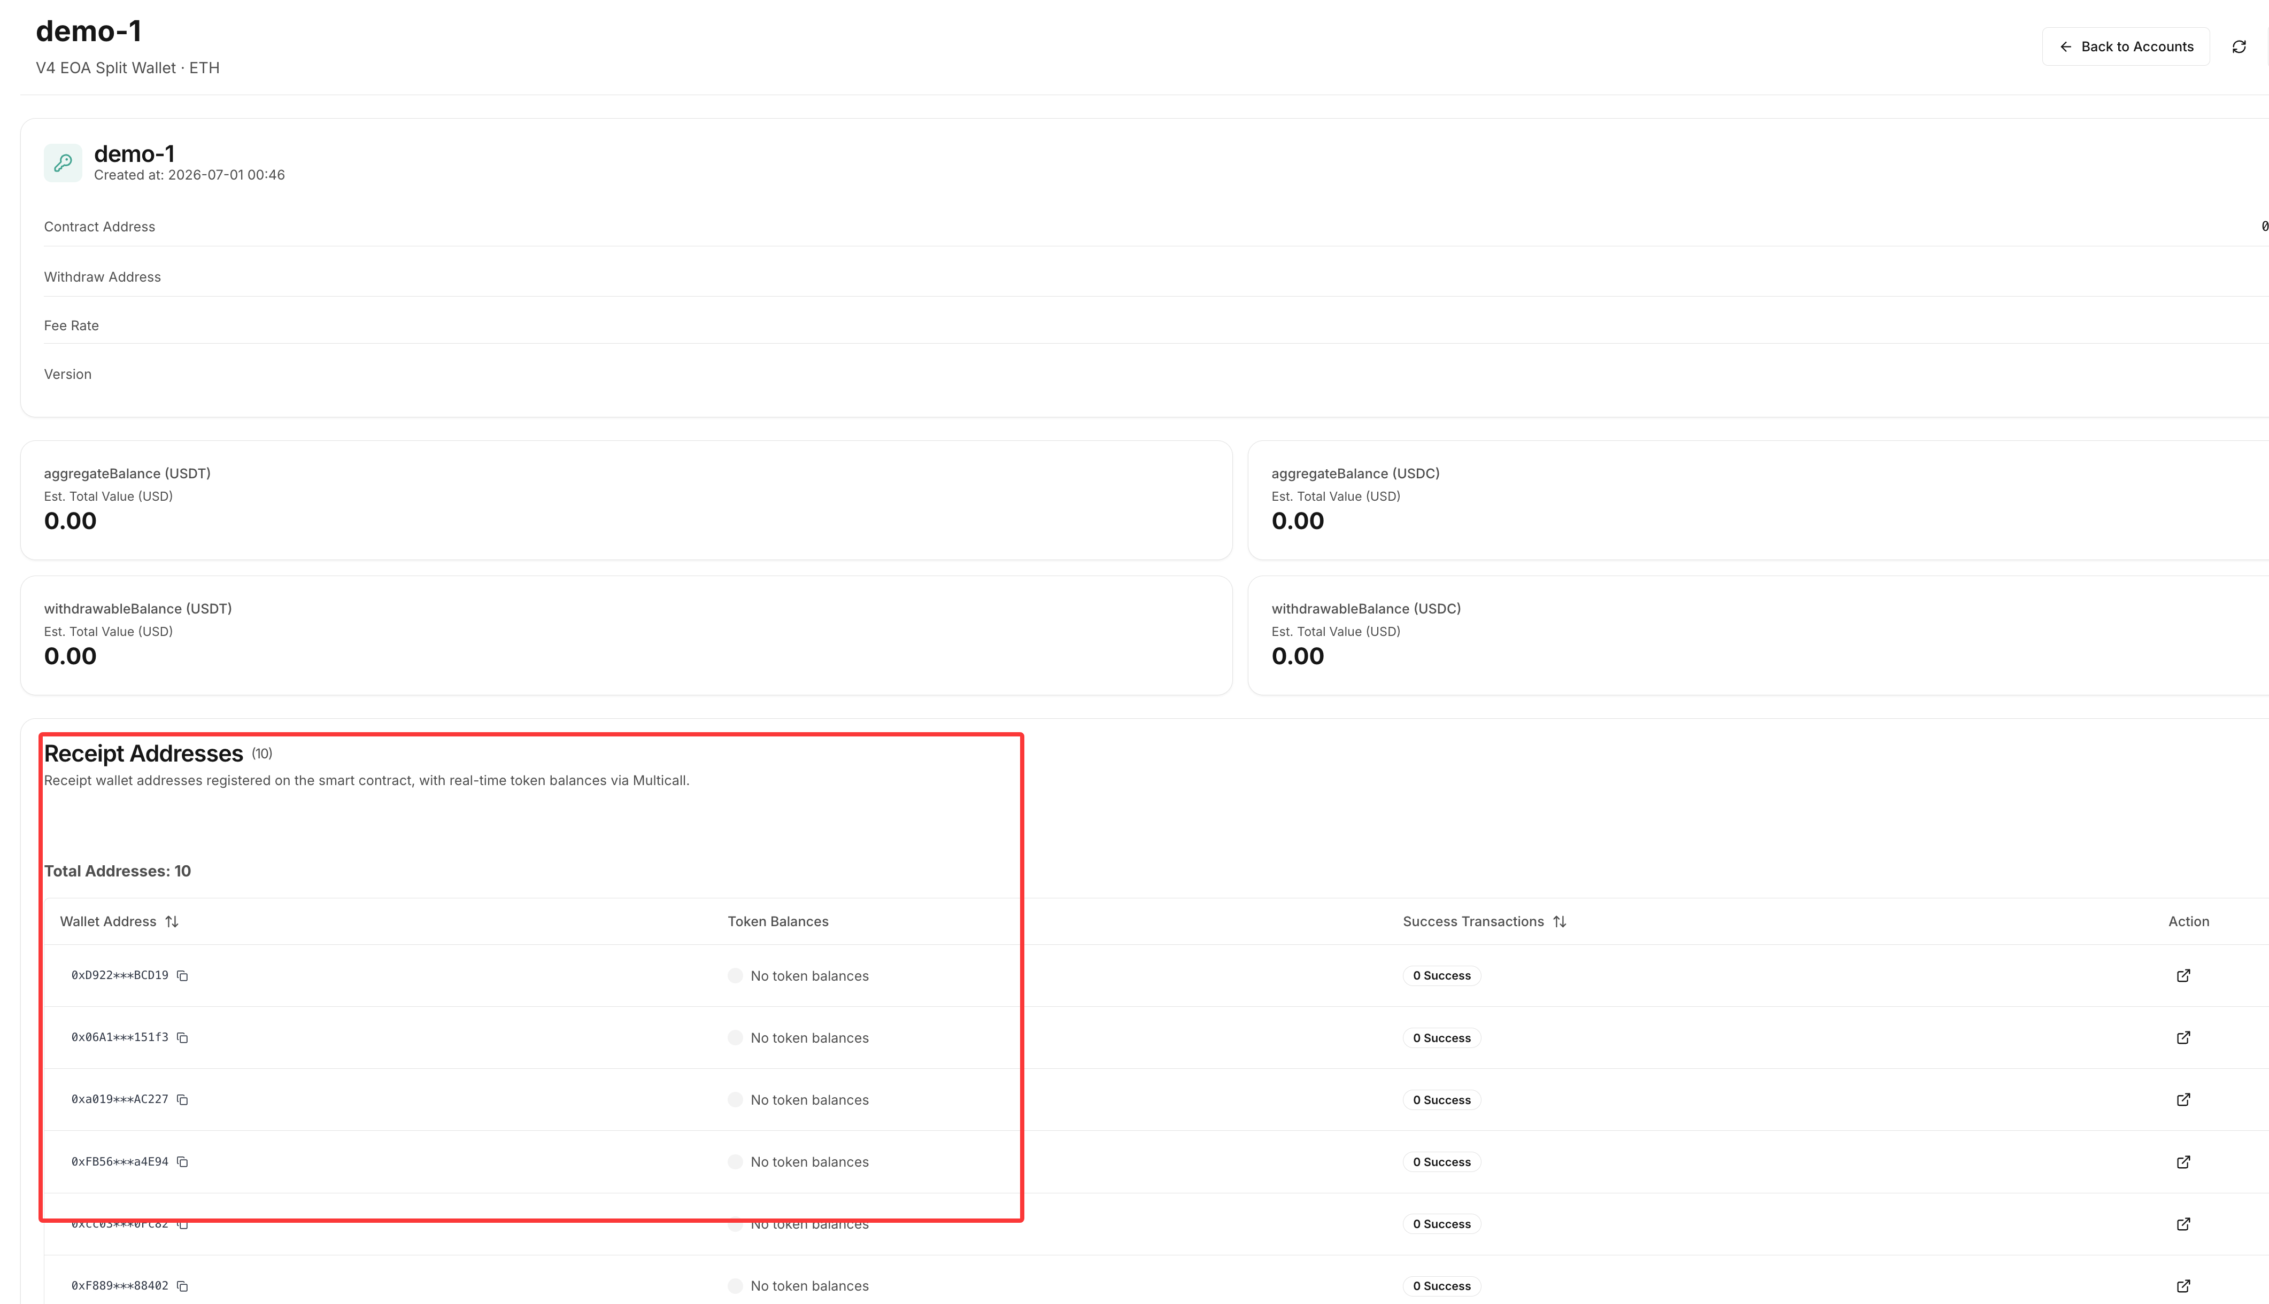Click the Contract Address label
This screenshot has width=2269, height=1304.
pyautogui.click(x=99, y=227)
